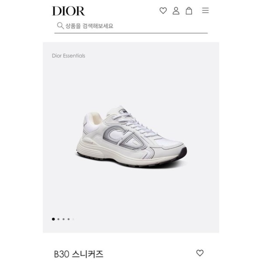This screenshot has height=262, width=262.
Task: Click the search field with Korean placeholder
Action: (x=131, y=26)
